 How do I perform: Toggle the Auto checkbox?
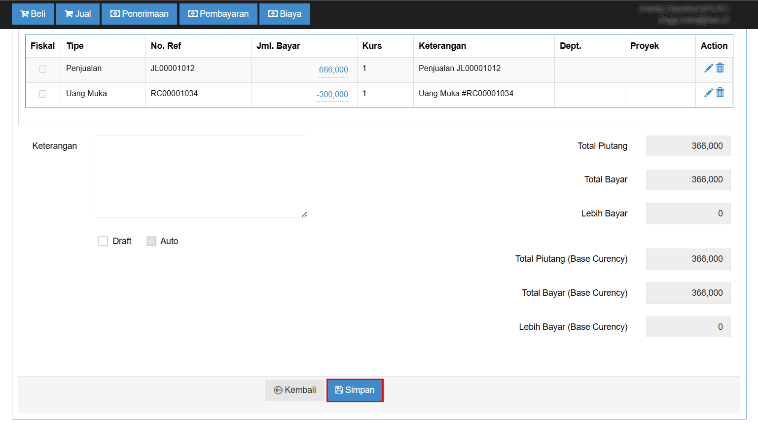point(151,241)
